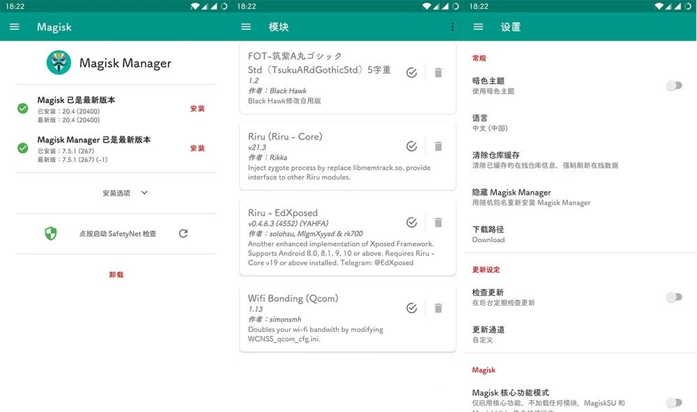Expand the 安装选项 dropdown chevron
Image resolution: width=697 pixels, height=412 pixels.
pyautogui.click(x=144, y=193)
